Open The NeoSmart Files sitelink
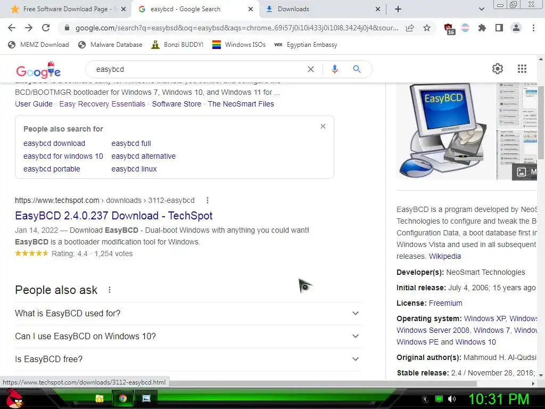The image size is (545, 409). click(241, 104)
